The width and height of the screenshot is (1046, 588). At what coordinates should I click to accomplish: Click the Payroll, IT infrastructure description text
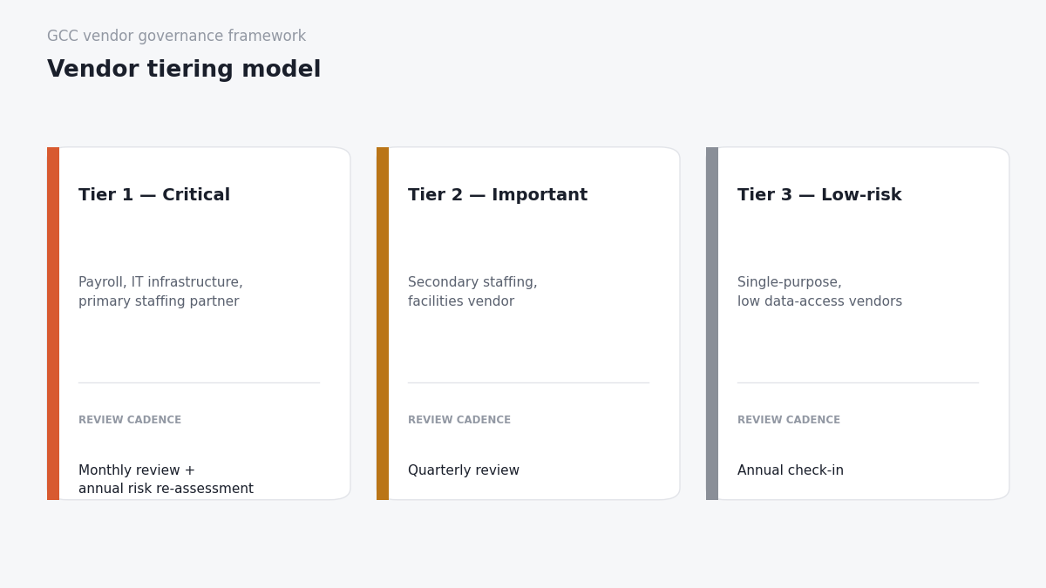click(x=160, y=292)
